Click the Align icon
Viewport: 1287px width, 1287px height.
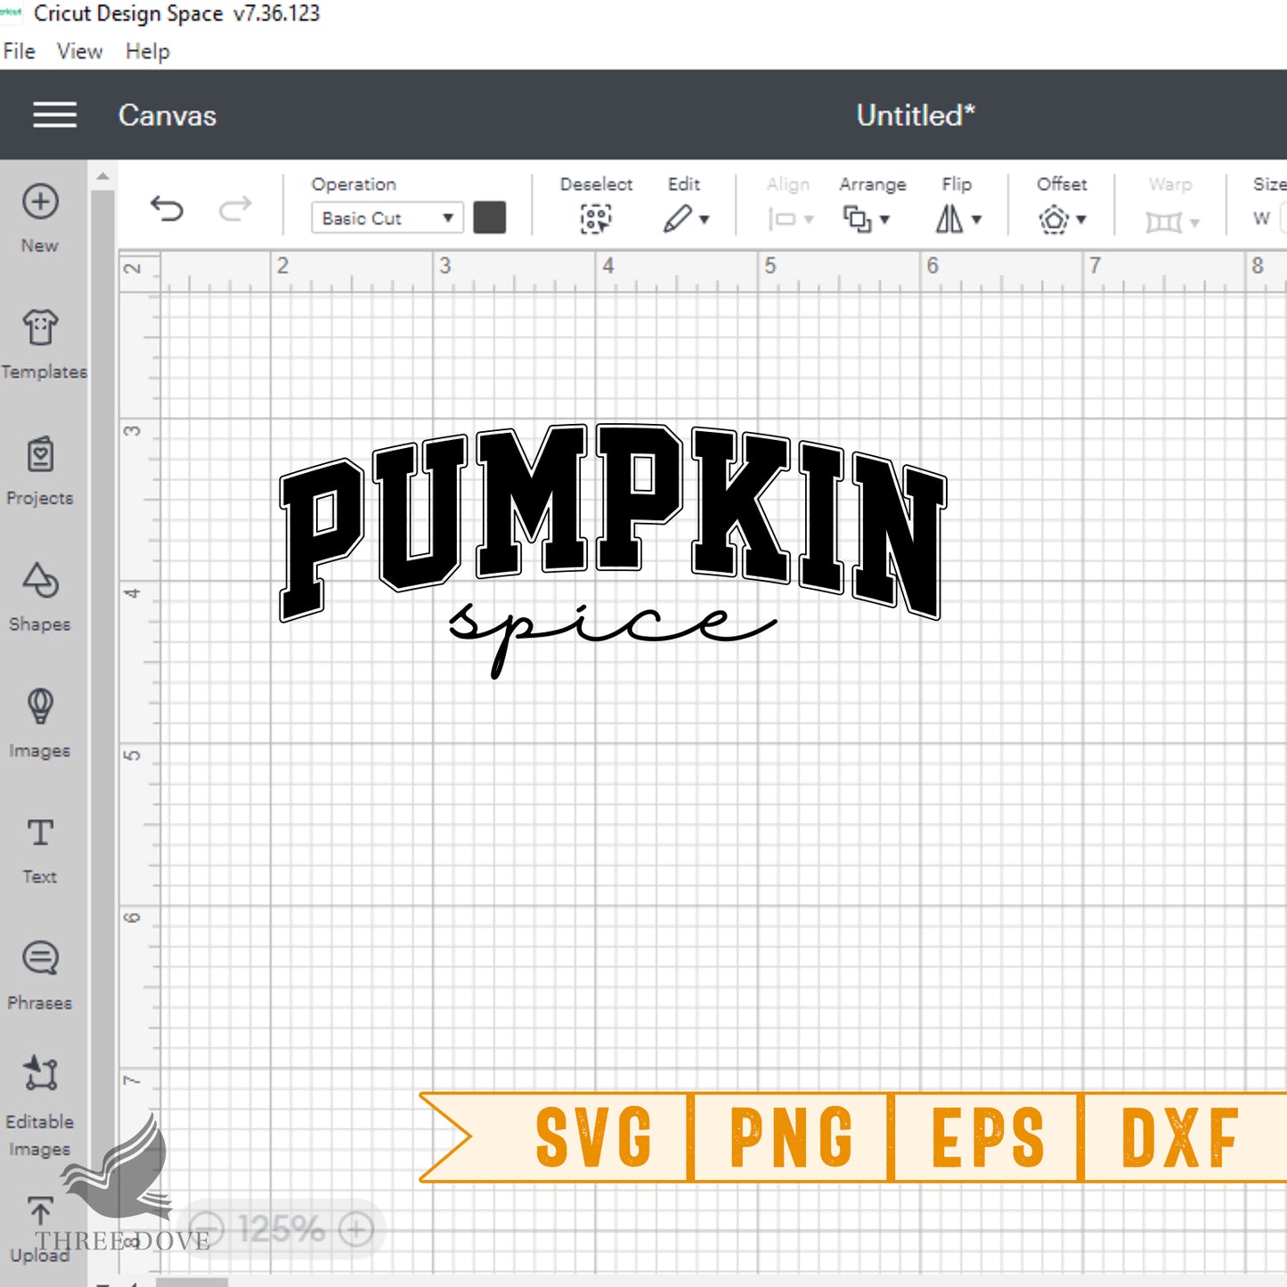(781, 219)
